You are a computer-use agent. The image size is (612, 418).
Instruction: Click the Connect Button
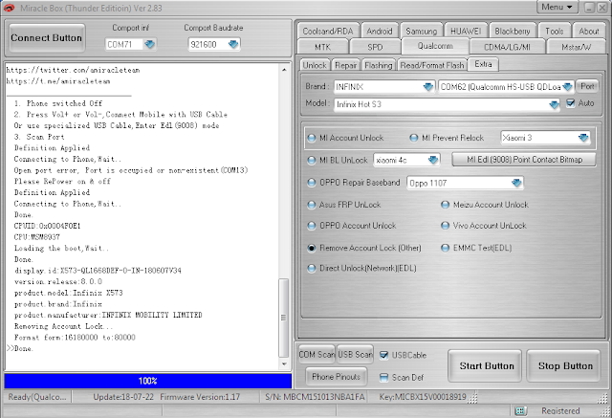pos(47,38)
